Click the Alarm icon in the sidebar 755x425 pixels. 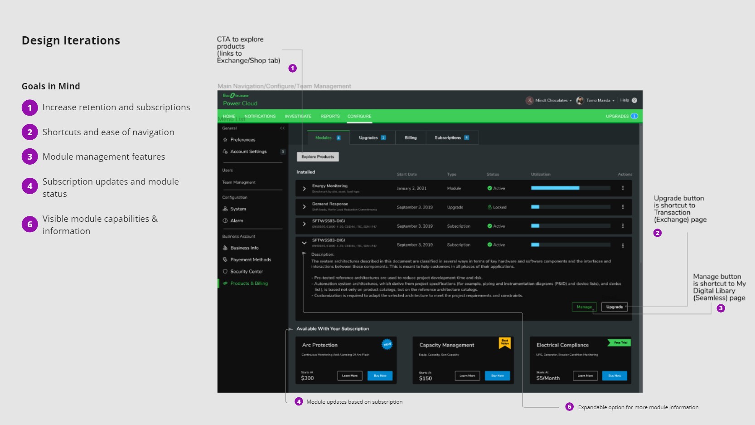[x=225, y=221]
